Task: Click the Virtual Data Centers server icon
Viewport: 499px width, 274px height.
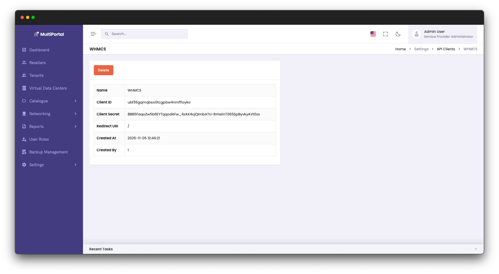Action: (x=24, y=88)
